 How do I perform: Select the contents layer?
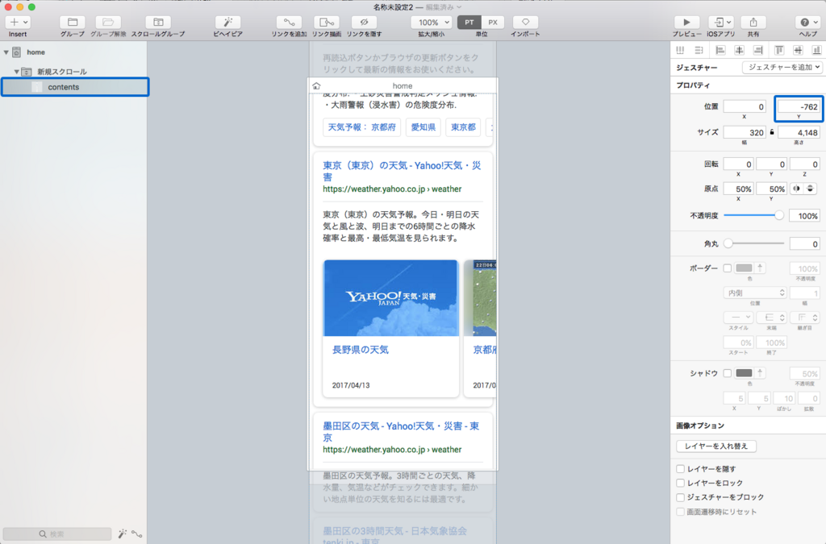[75, 87]
